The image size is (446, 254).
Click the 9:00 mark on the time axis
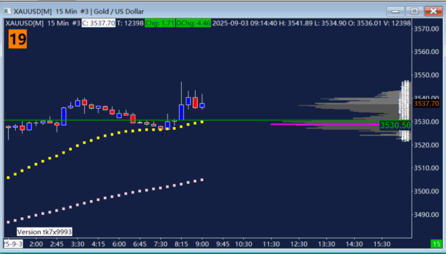coord(201,244)
